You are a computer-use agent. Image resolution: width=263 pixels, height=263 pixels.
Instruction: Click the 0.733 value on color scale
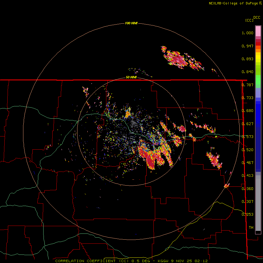[248, 98]
